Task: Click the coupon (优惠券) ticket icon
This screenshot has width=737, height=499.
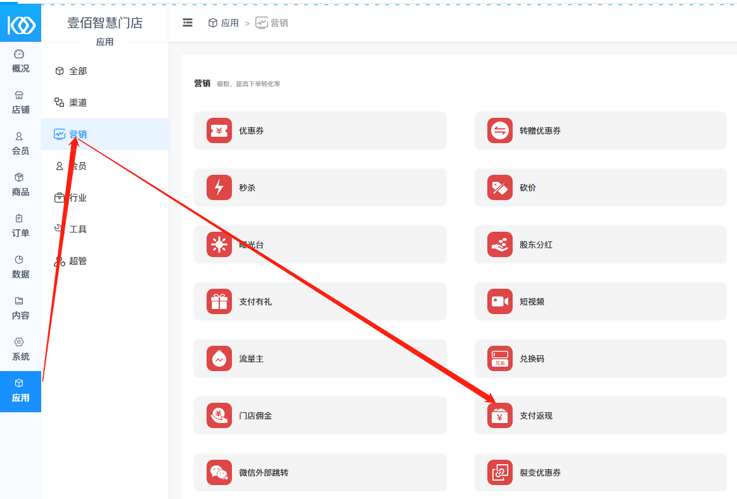Action: 219,130
